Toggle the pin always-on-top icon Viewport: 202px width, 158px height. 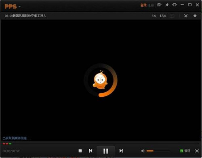(167, 5)
